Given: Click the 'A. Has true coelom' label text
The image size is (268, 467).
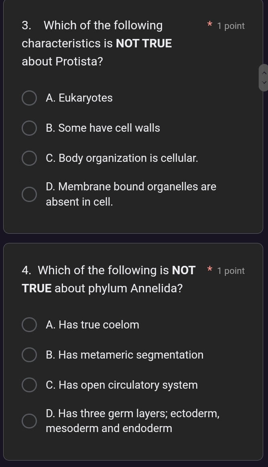Looking at the screenshot, I should (x=93, y=325).
